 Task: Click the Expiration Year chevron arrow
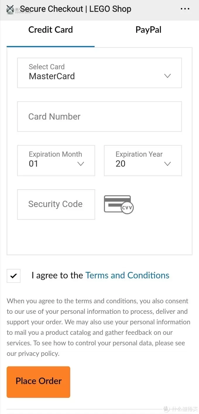click(167, 164)
